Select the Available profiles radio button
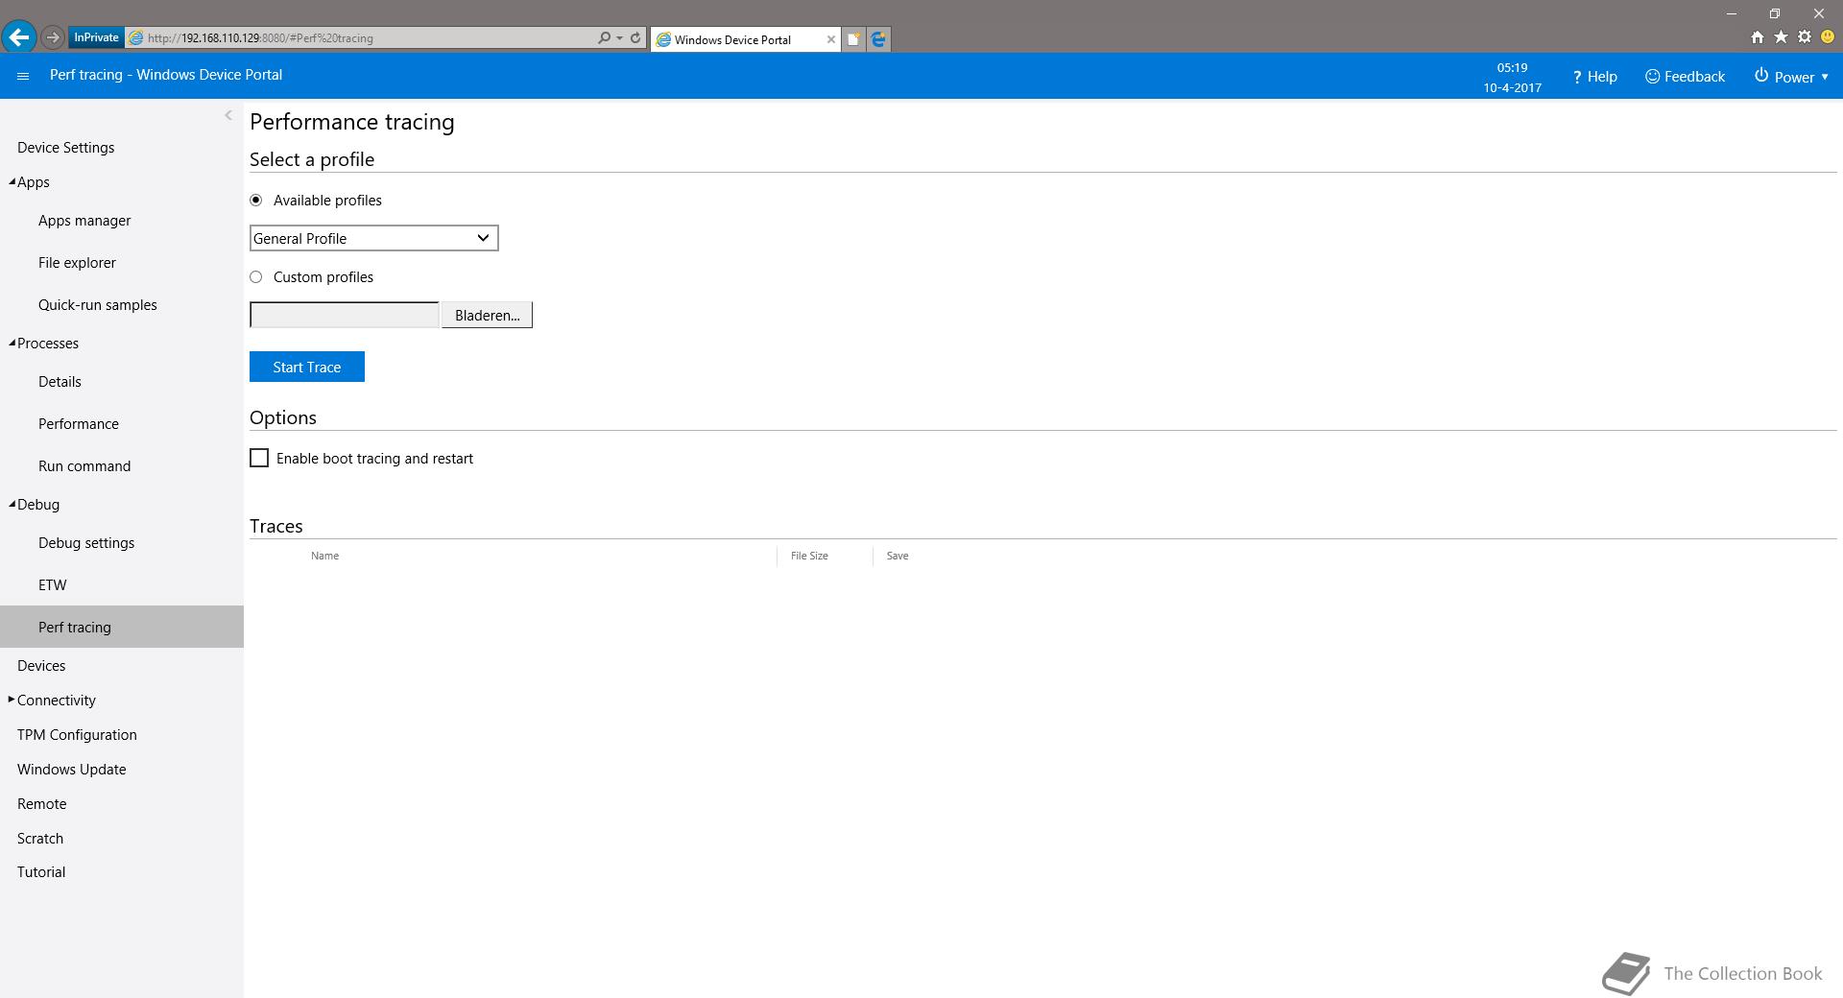The width and height of the screenshot is (1843, 998). pyautogui.click(x=256, y=201)
